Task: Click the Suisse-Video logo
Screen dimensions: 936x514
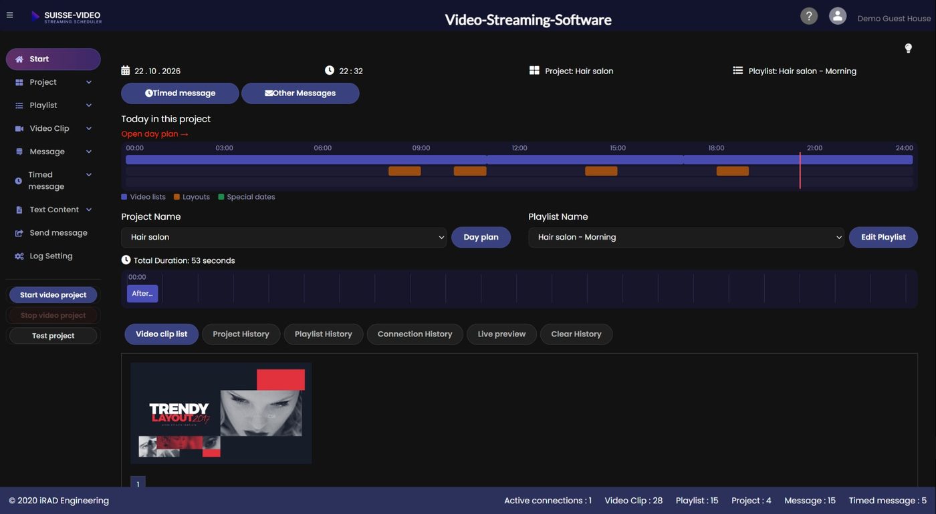Action: (x=66, y=17)
